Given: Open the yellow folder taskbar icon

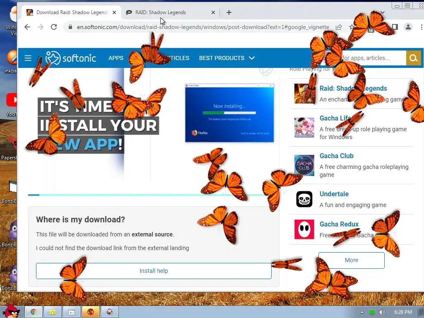Looking at the screenshot, I should 53,312.
